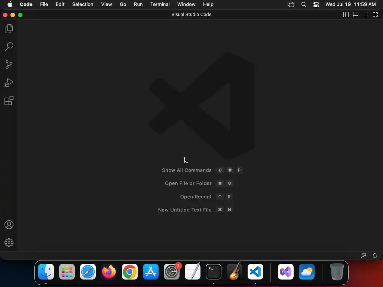Open the Extensions view

click(9, 101)
